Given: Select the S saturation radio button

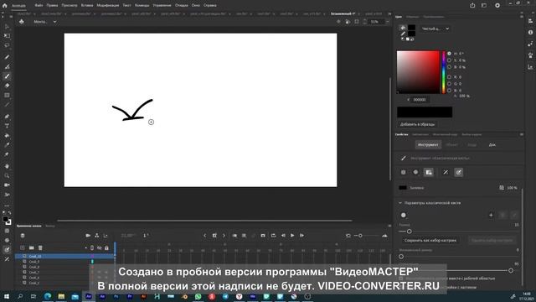Looking at the screenshot, I should click(x=449, y=60).
